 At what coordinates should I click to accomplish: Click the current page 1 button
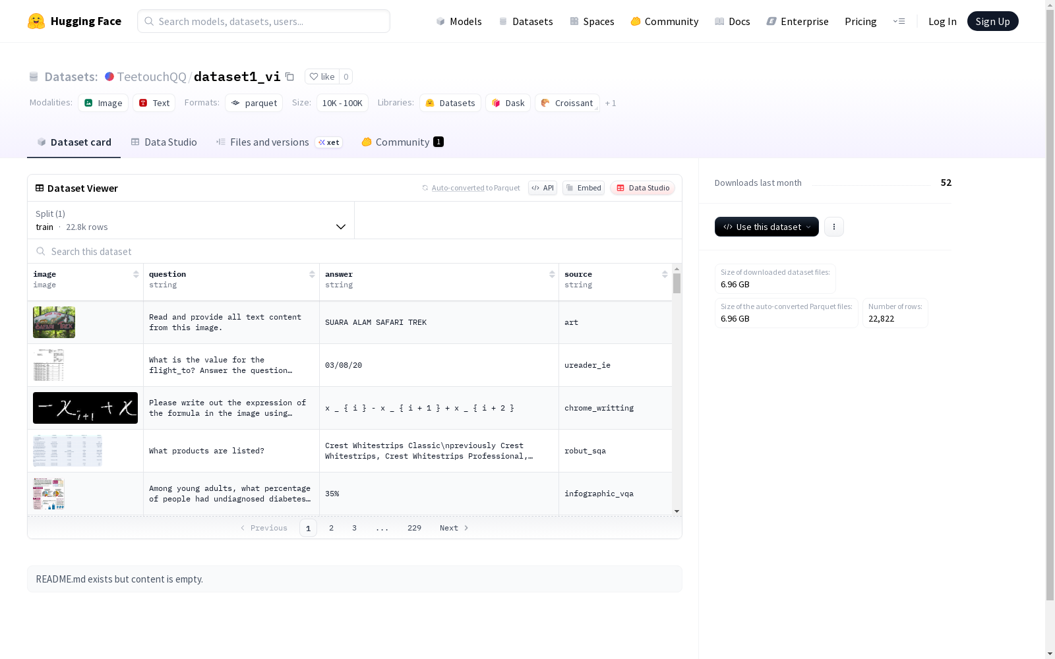click(x=308, y=528)
